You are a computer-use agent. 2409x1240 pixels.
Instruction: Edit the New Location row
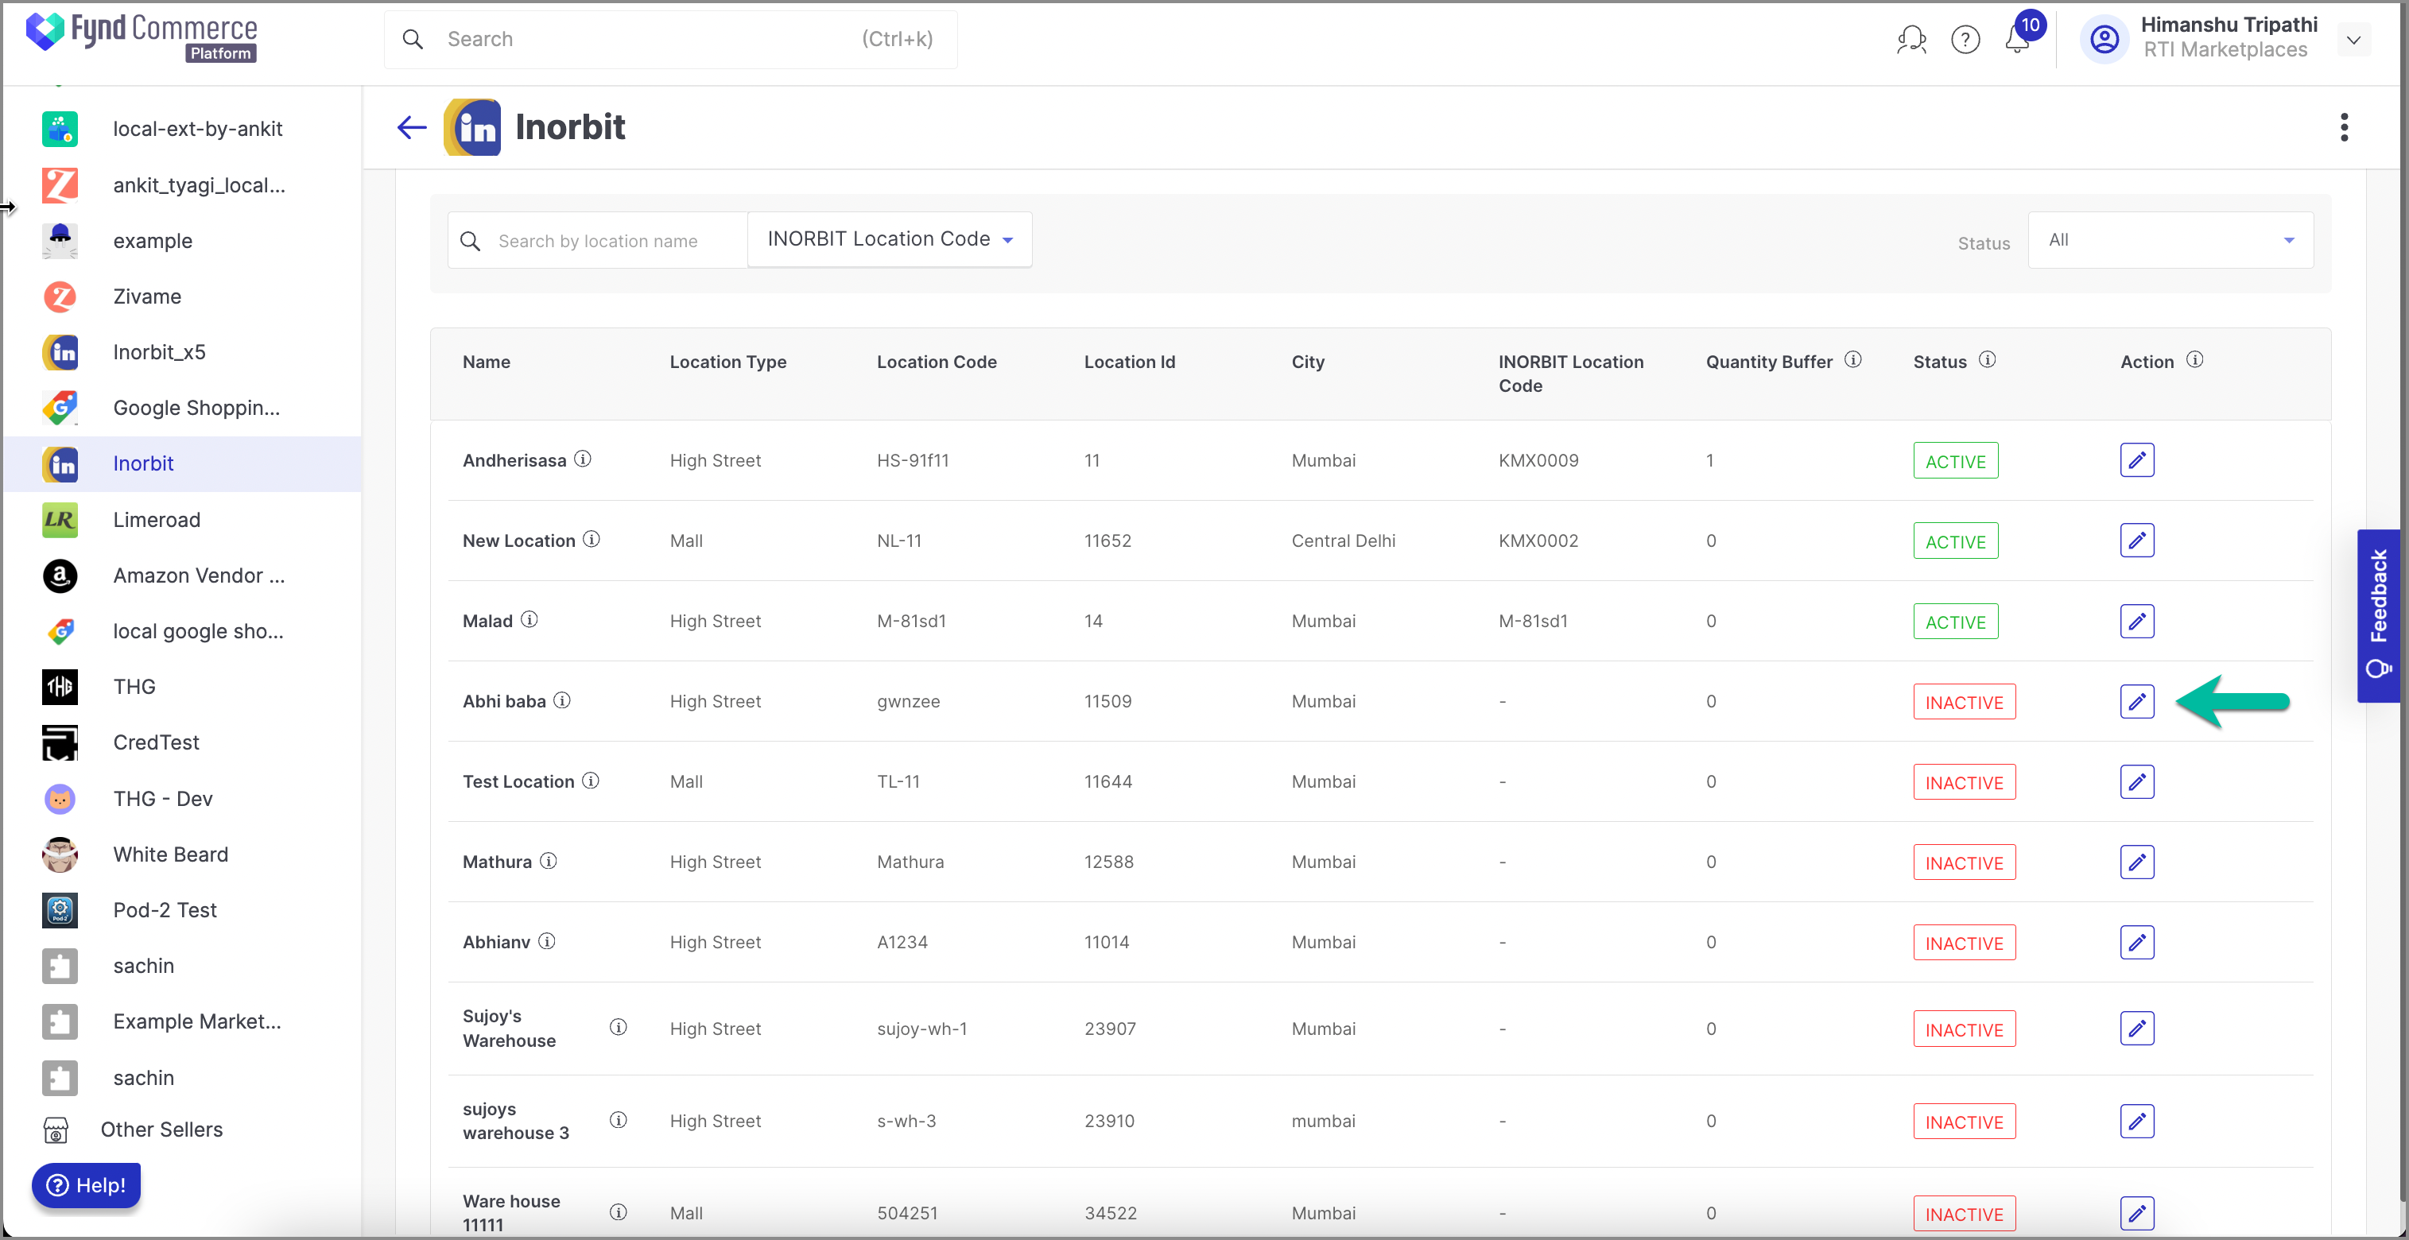point(2137,541)
